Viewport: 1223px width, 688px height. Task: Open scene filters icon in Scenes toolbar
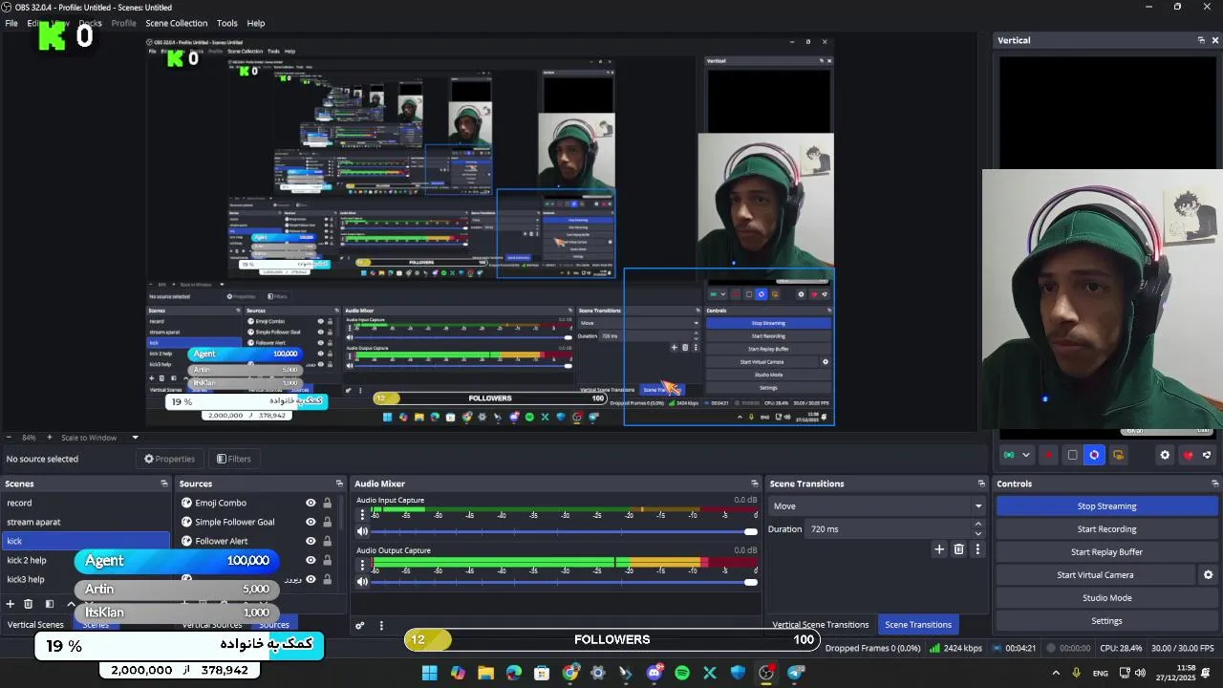click(50, 604)
